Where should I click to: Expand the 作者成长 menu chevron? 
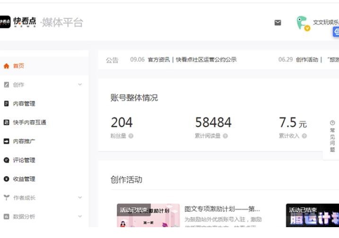[80, 197]
